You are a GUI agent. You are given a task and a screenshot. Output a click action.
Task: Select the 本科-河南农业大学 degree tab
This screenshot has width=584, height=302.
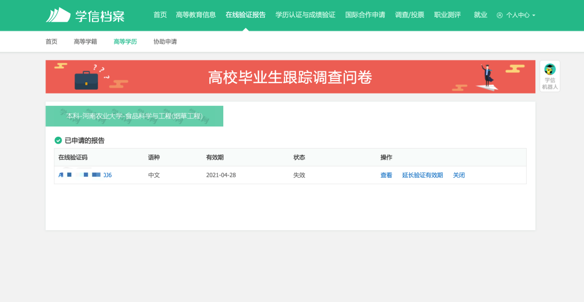point(135,116)
